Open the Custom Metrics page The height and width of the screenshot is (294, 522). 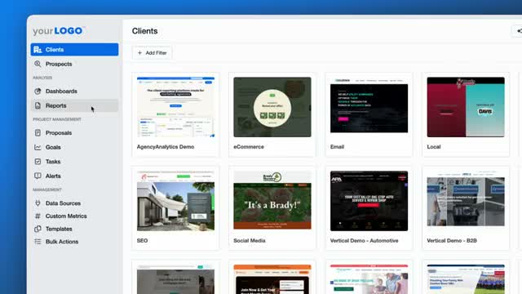click(74, 216)
